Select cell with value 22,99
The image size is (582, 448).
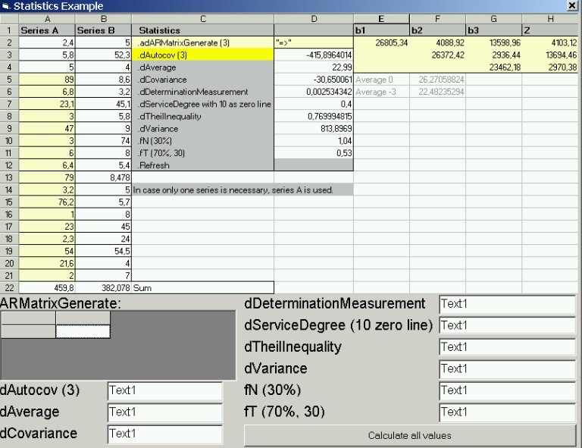(x=314, y=67)
